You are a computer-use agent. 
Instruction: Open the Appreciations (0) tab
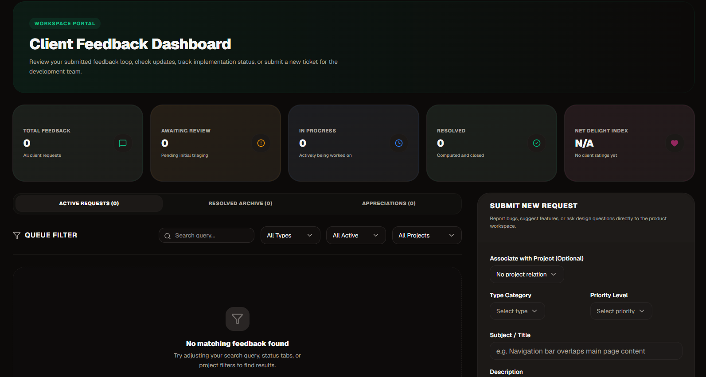(x=389, y=203)
